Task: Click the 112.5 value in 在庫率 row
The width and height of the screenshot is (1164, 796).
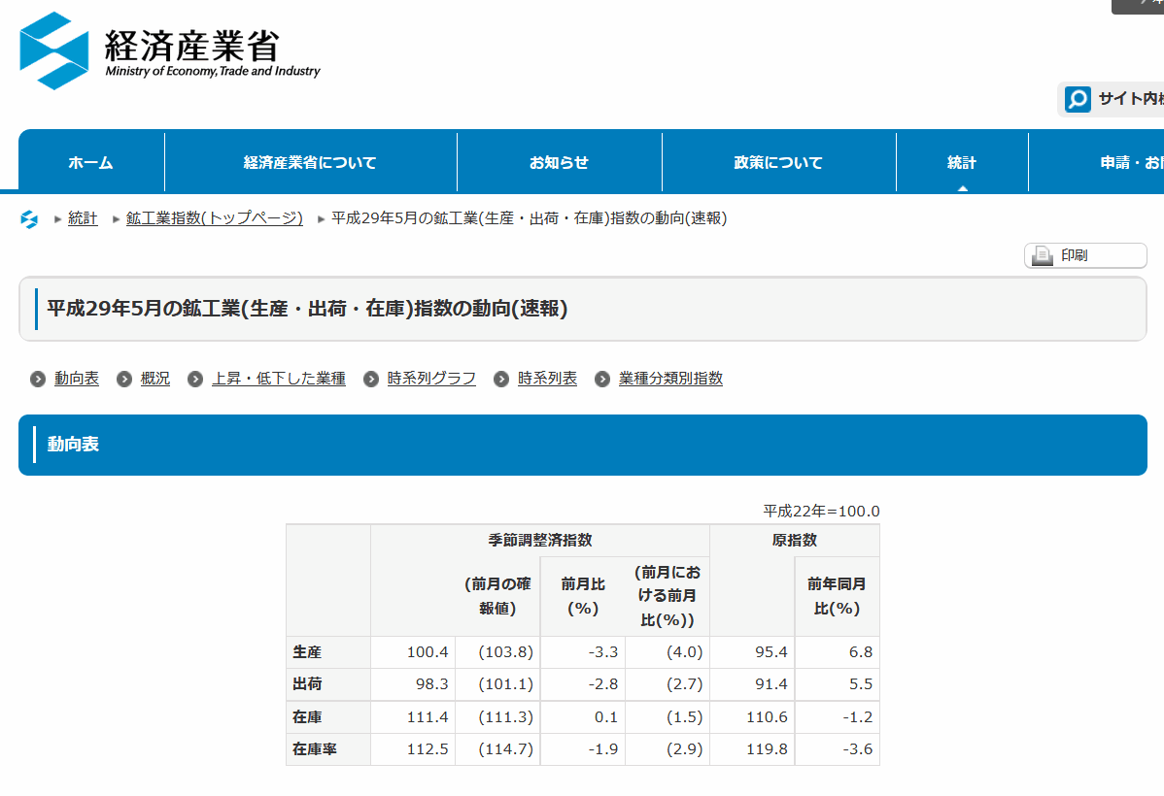Action: pos(428,749)
